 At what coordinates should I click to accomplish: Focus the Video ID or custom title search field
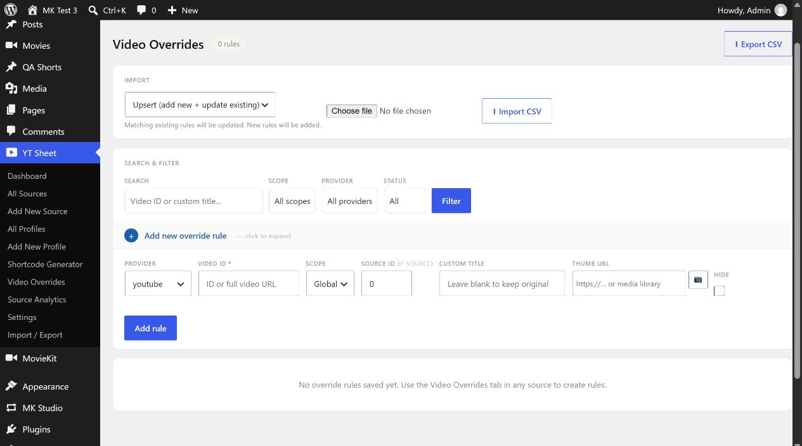click(x=194, y=201)
